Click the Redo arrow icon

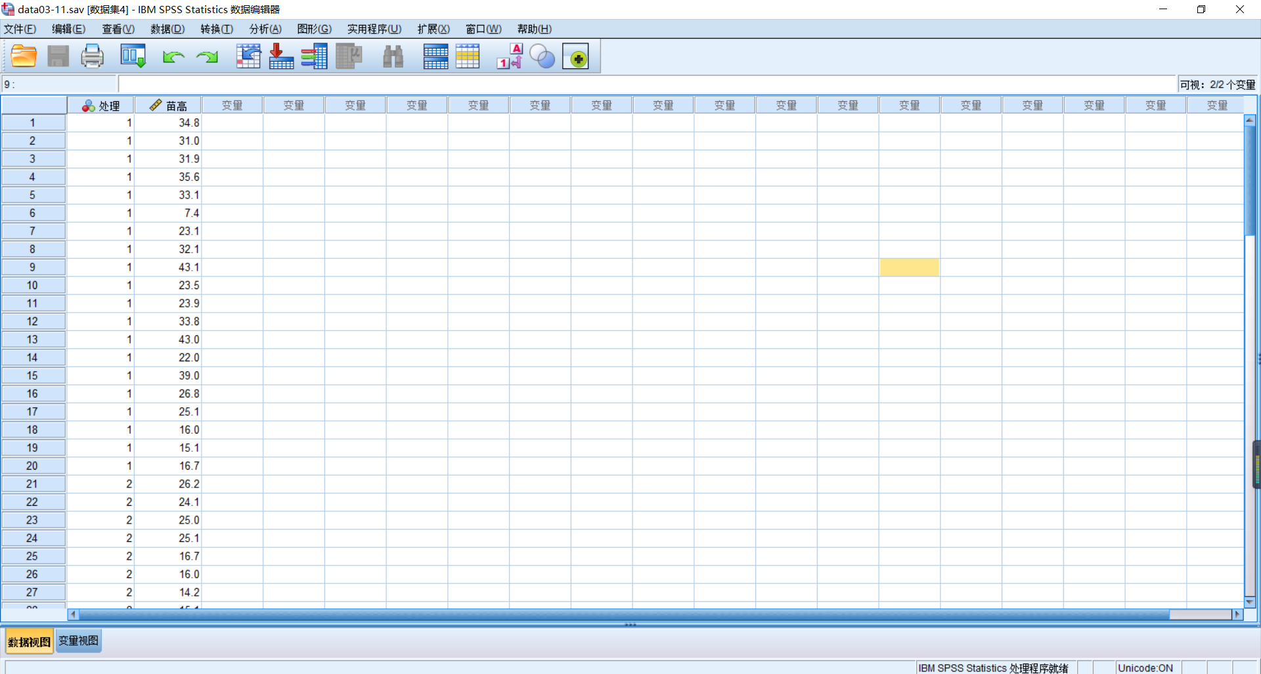[x=207, y=57]
